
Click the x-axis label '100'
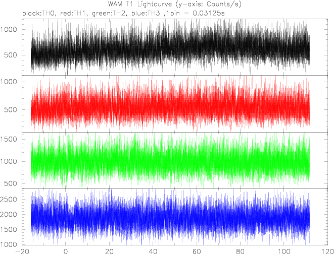[x=284, y=251]
